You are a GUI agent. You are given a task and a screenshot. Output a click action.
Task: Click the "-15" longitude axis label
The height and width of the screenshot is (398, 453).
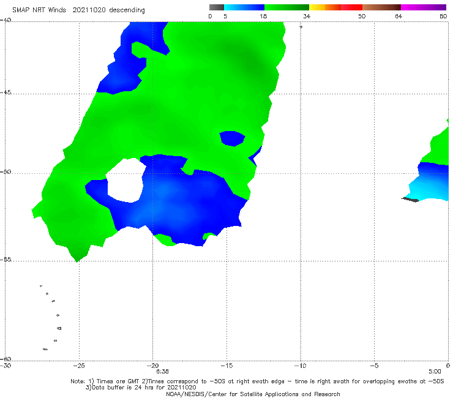[226, 366]
